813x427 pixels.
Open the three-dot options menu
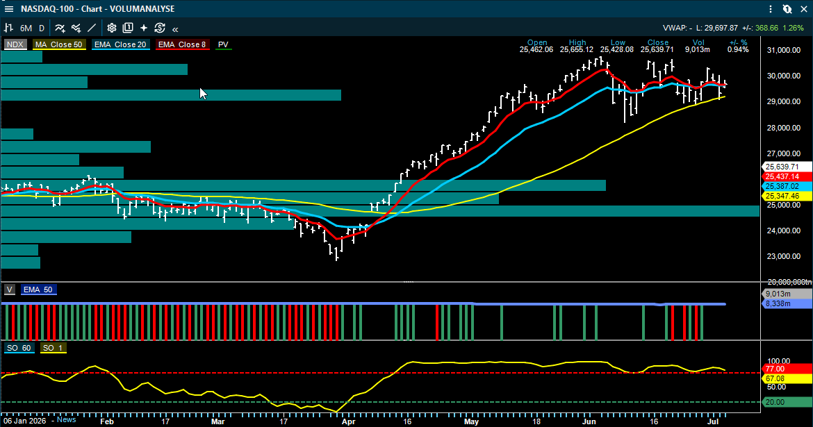point(771,9)
